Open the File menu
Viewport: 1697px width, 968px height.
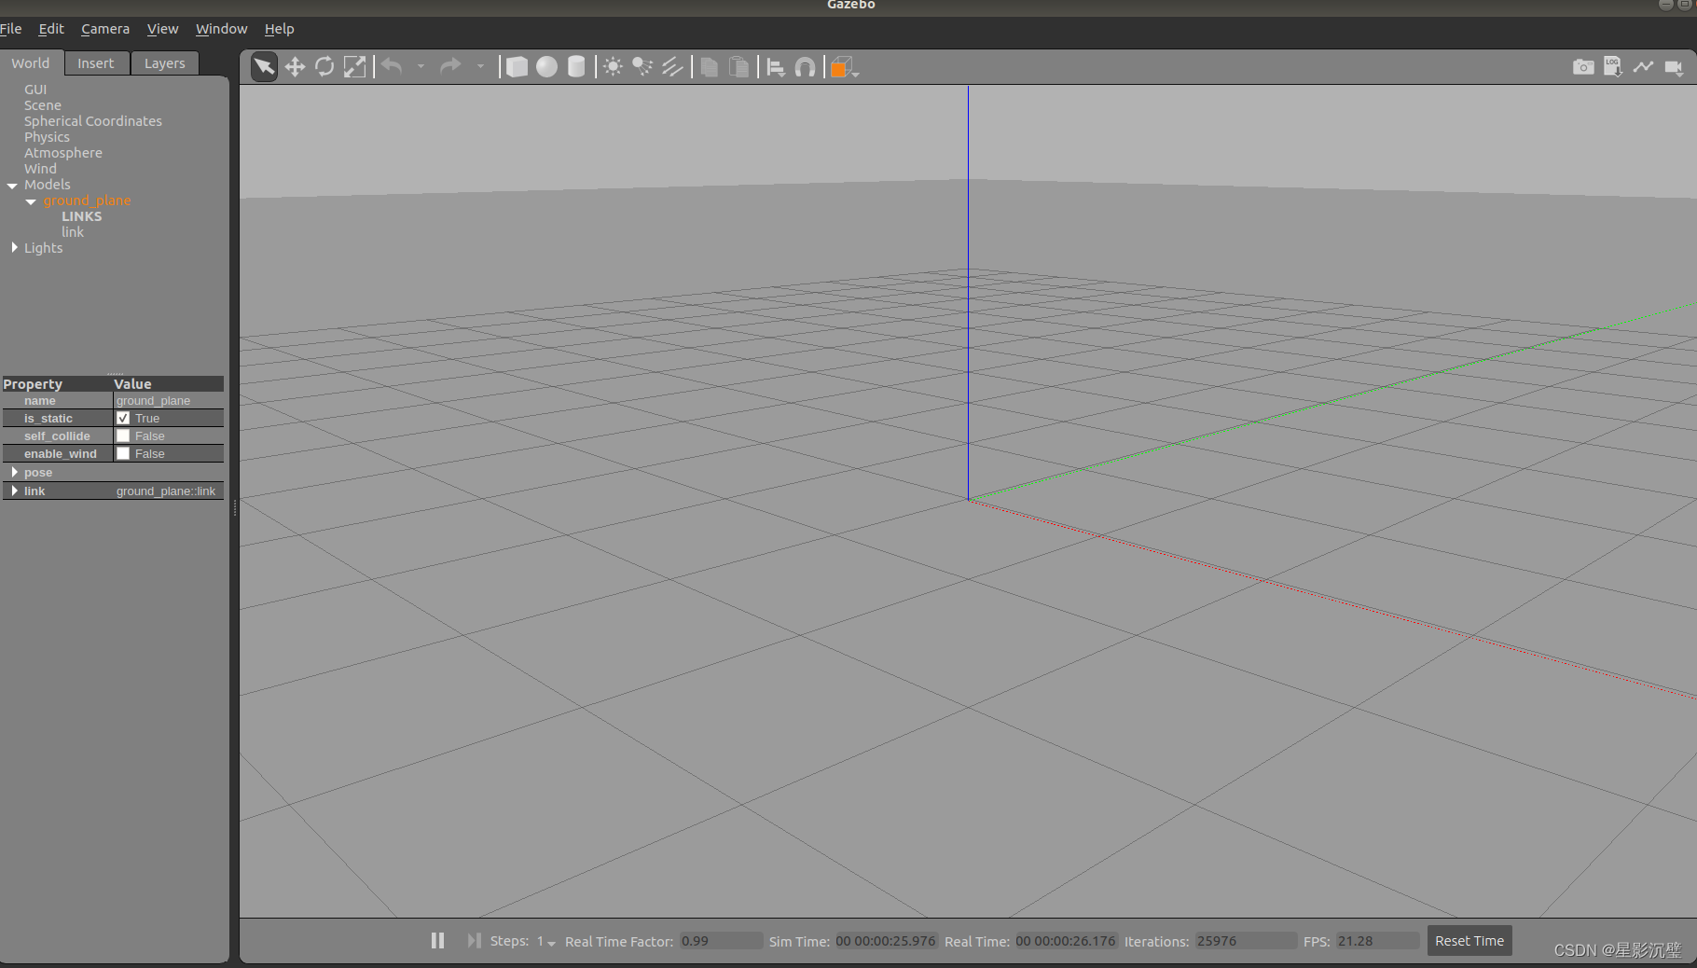(x=11, y=29)
